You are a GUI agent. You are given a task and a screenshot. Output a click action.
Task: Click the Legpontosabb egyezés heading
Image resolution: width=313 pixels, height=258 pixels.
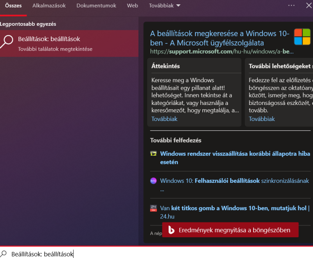[x=28, y=24]
